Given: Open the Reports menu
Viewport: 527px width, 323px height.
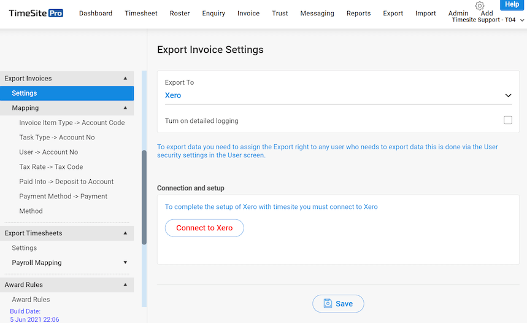Looking at the screenshot, I should (359, 13).
